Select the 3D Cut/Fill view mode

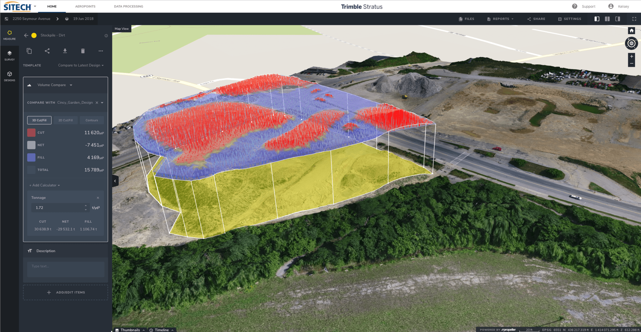tap(39, 120)
